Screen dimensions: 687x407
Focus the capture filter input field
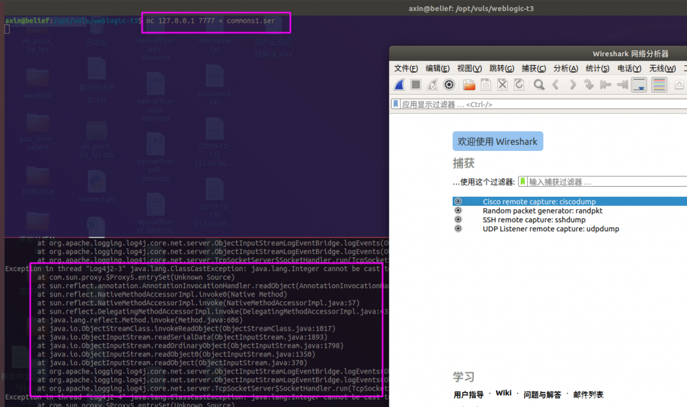pyautogui.click(x=607, y=182)
